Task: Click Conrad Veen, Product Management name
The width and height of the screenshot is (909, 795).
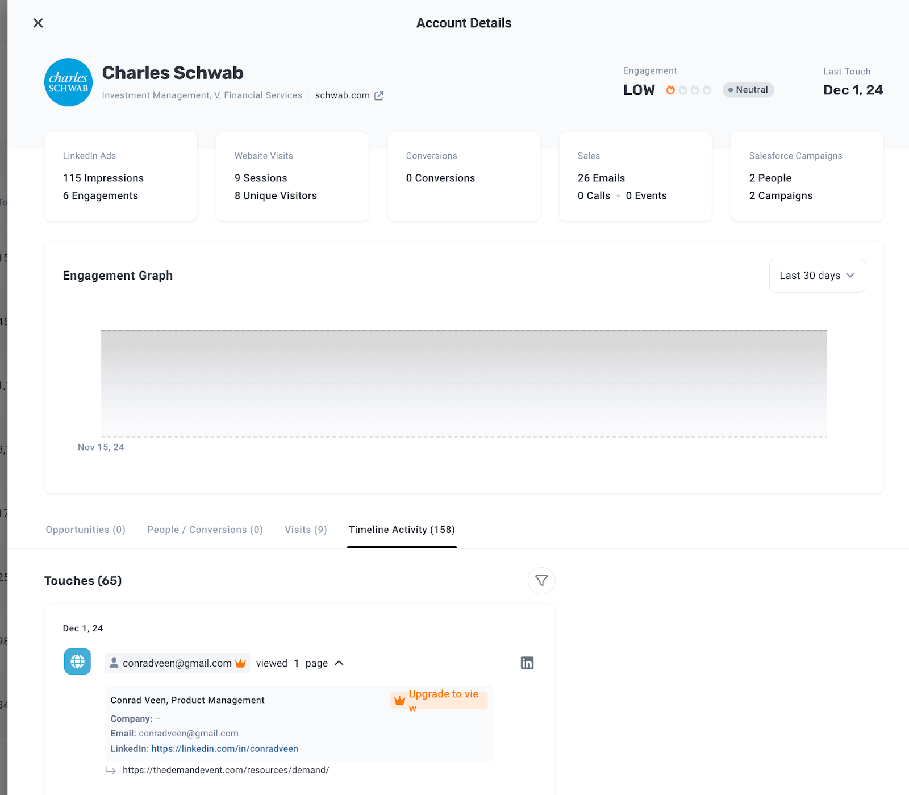Action: click(x=187, y=700)
